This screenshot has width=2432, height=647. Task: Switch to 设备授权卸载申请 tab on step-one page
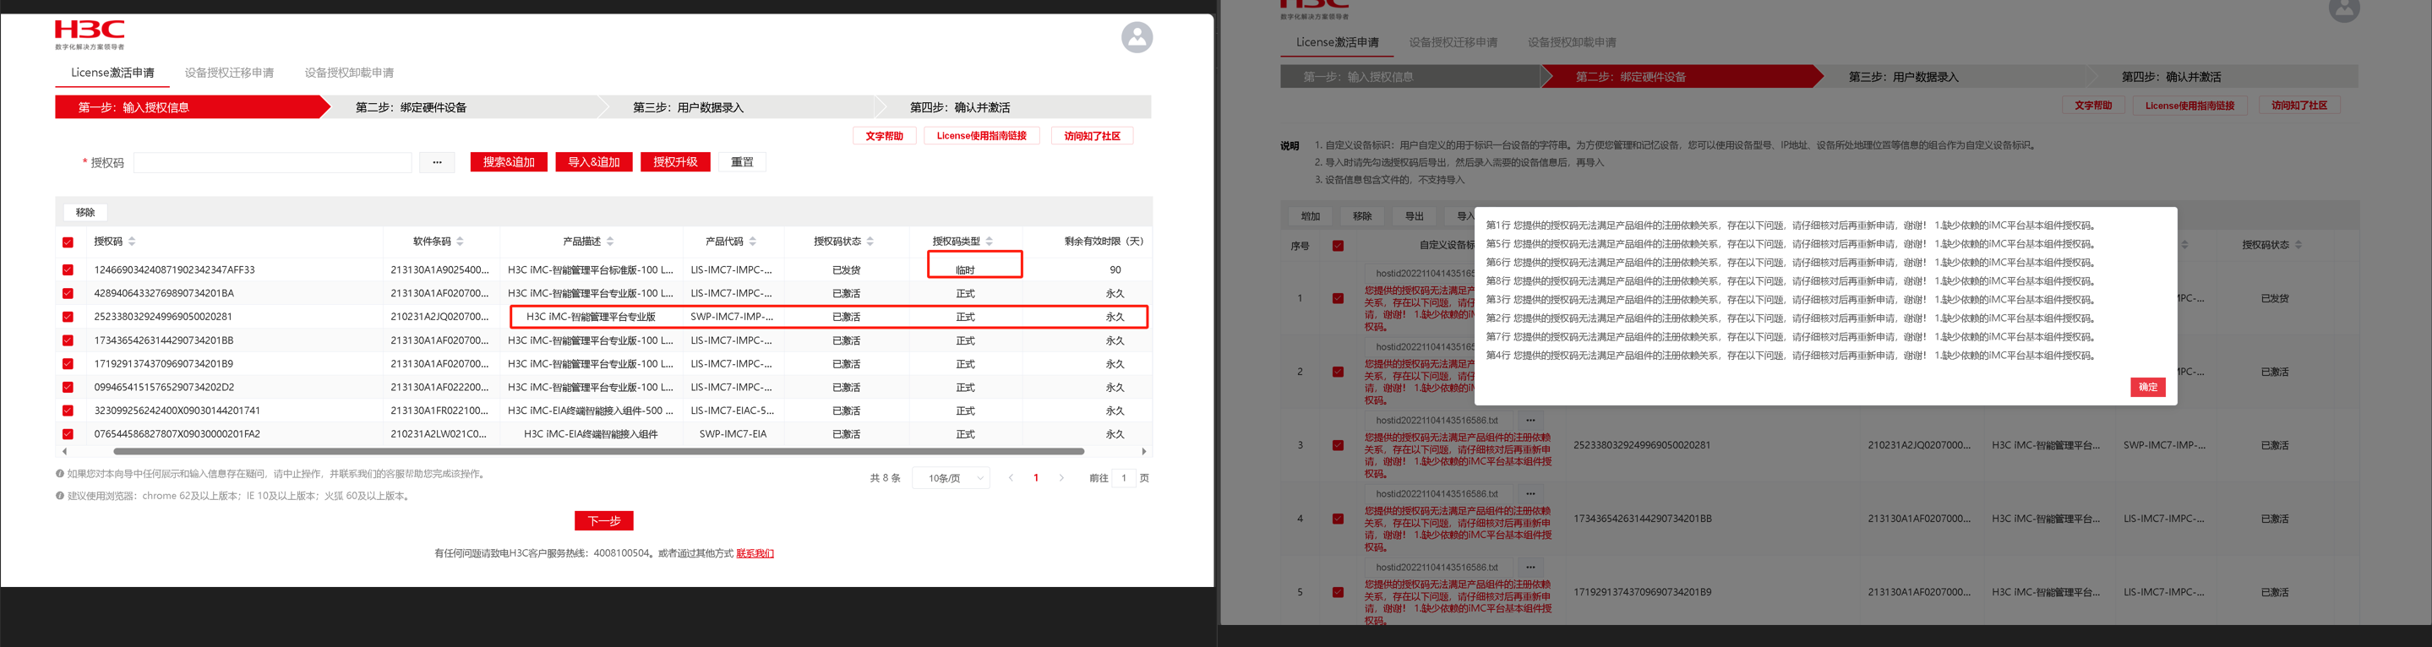[x=349, y=73]
